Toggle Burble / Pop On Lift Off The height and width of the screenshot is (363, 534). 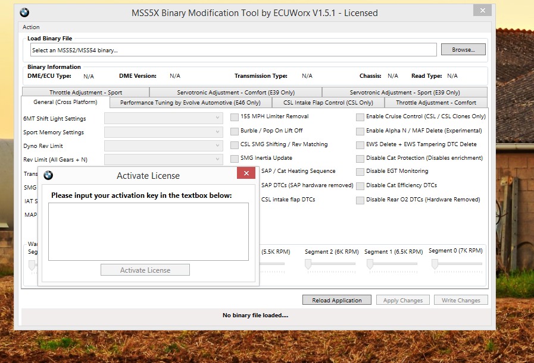[x=235, y=131]
